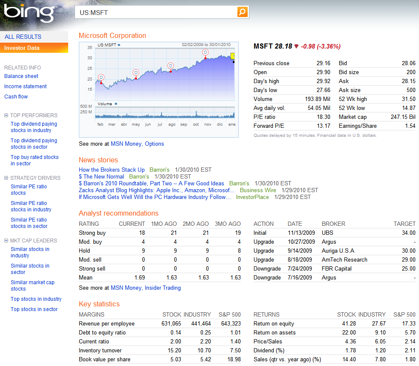Click the blue dot beside Volume legend
This screenshot has height=366, width=419.
116,104
